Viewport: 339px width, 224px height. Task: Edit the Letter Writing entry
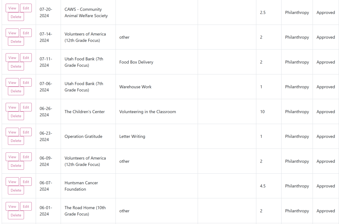(26, 132)
